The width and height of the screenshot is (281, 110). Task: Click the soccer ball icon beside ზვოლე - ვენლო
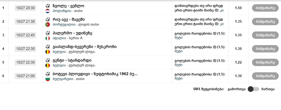click(x=48, y=6)
